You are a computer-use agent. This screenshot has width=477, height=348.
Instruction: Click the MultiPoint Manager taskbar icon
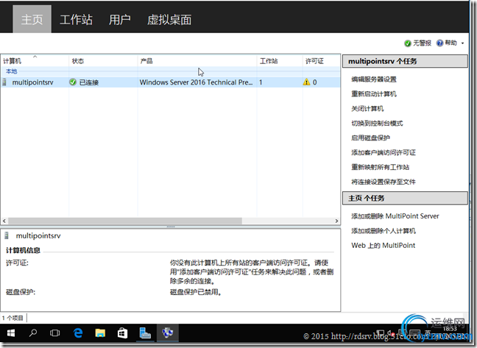(x=167, y=333)
